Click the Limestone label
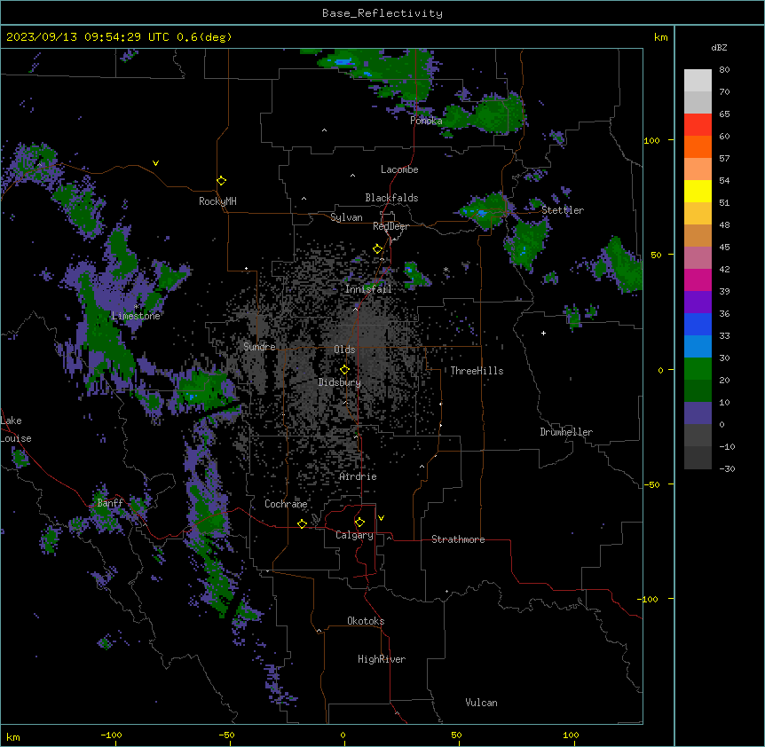765x747 pixels. (x=136, y=316)
